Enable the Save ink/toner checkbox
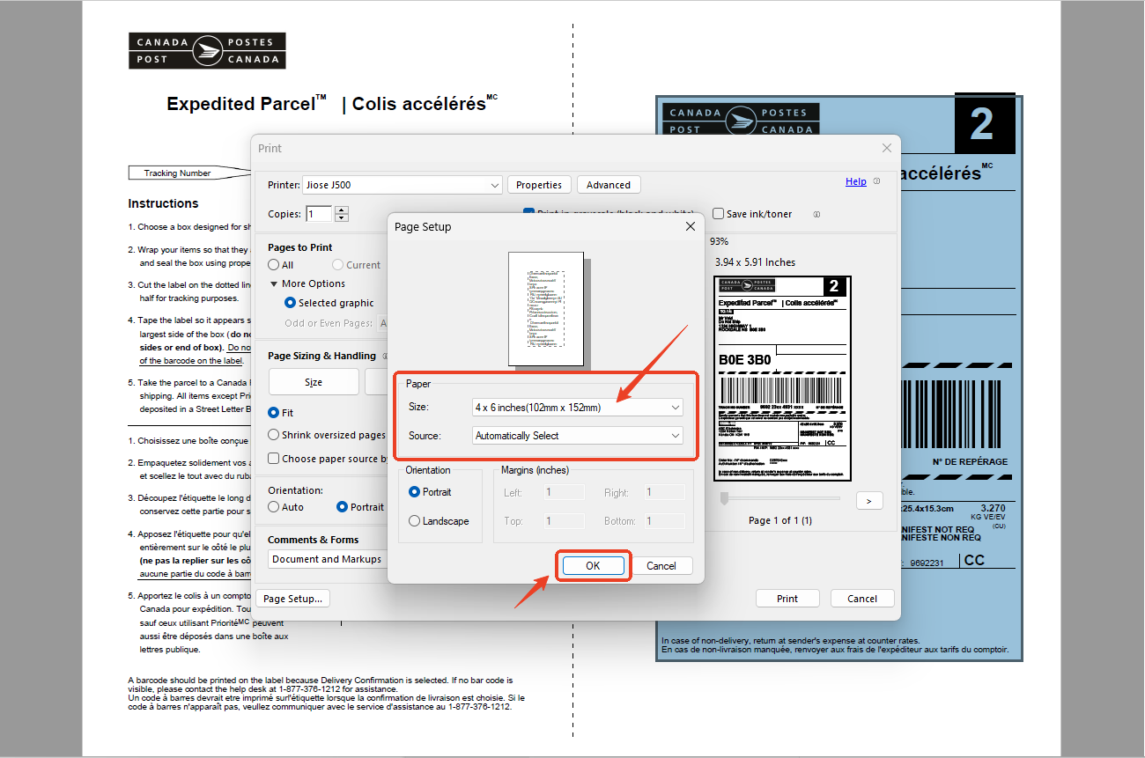 [719, 214]
